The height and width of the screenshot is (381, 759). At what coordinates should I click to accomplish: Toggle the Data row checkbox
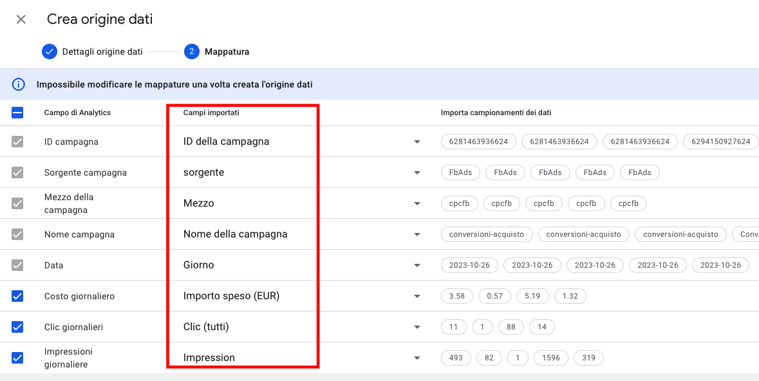tap(17, 265)
